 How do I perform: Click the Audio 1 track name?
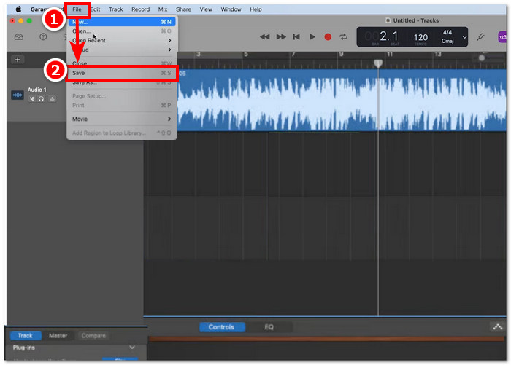36,90
